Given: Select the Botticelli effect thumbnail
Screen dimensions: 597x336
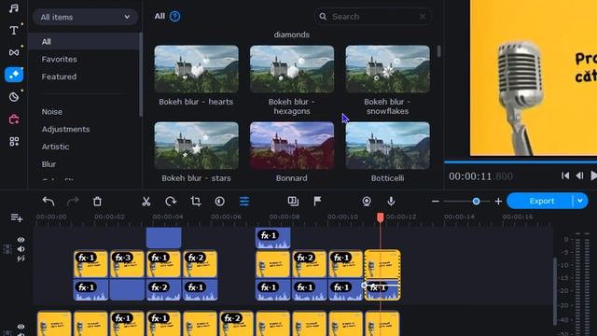Looking at the screenshot, I should click(388, 146).
